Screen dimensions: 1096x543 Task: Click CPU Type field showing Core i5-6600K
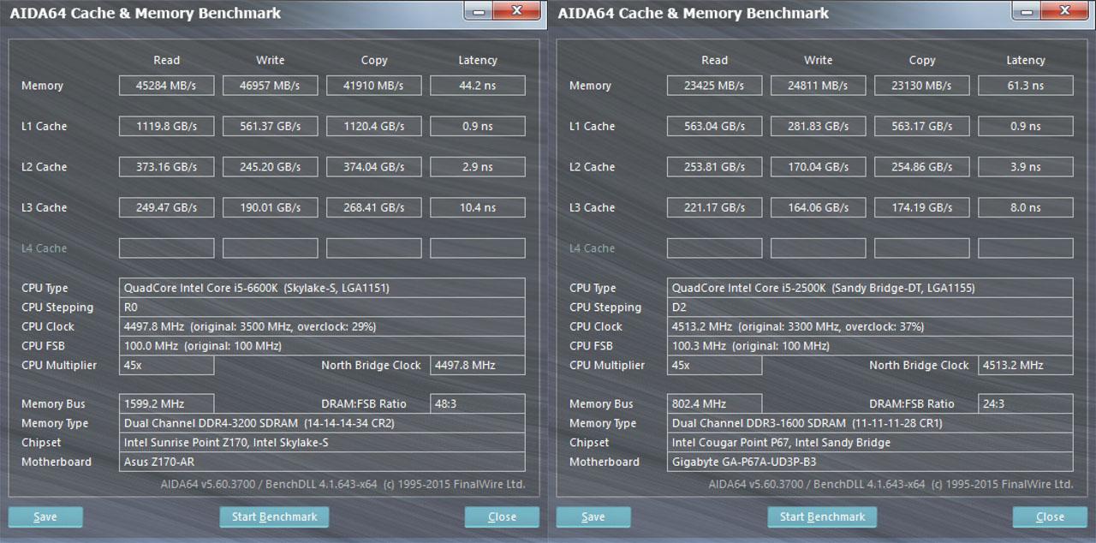322,288
